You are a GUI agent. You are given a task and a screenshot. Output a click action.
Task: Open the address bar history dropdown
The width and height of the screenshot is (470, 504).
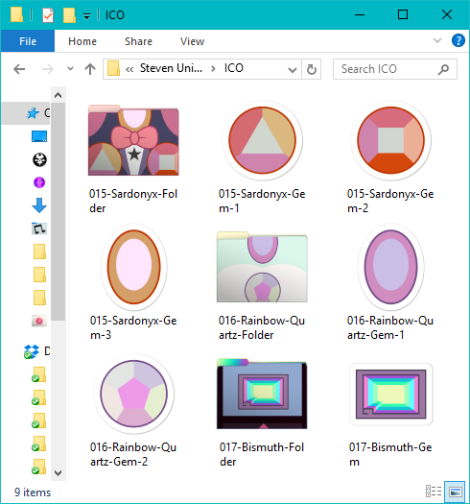[292, 69]
